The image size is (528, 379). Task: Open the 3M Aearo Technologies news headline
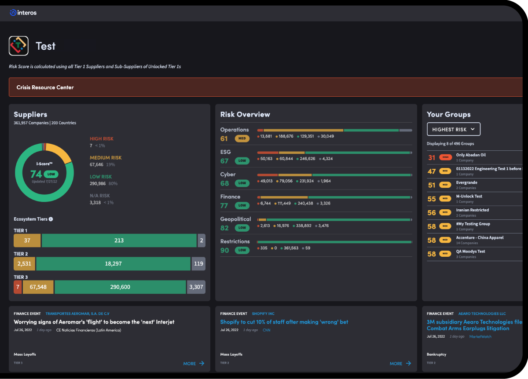[x=475, y=325]
